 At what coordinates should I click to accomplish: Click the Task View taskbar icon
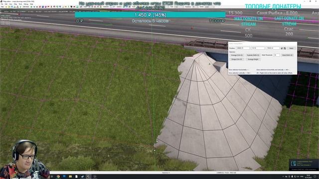click(52, 177)
